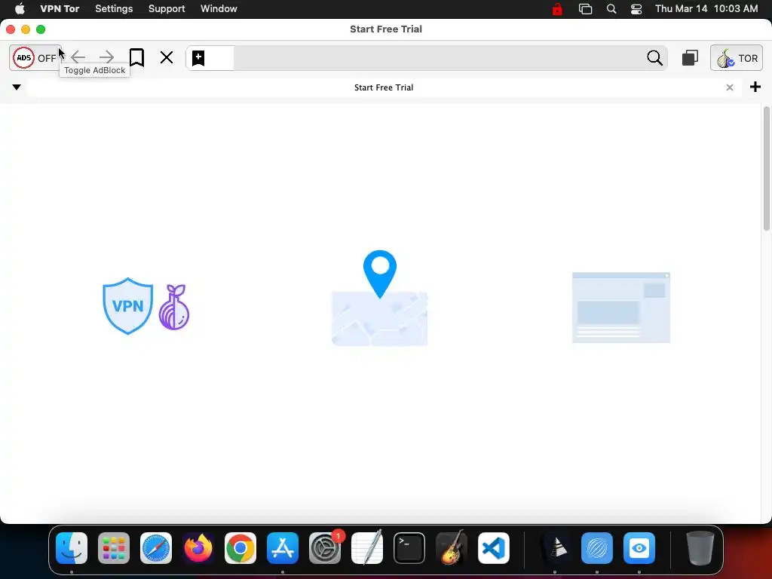Click the red lock menu bar icon
772x579 pixels.
pos(557,9)
